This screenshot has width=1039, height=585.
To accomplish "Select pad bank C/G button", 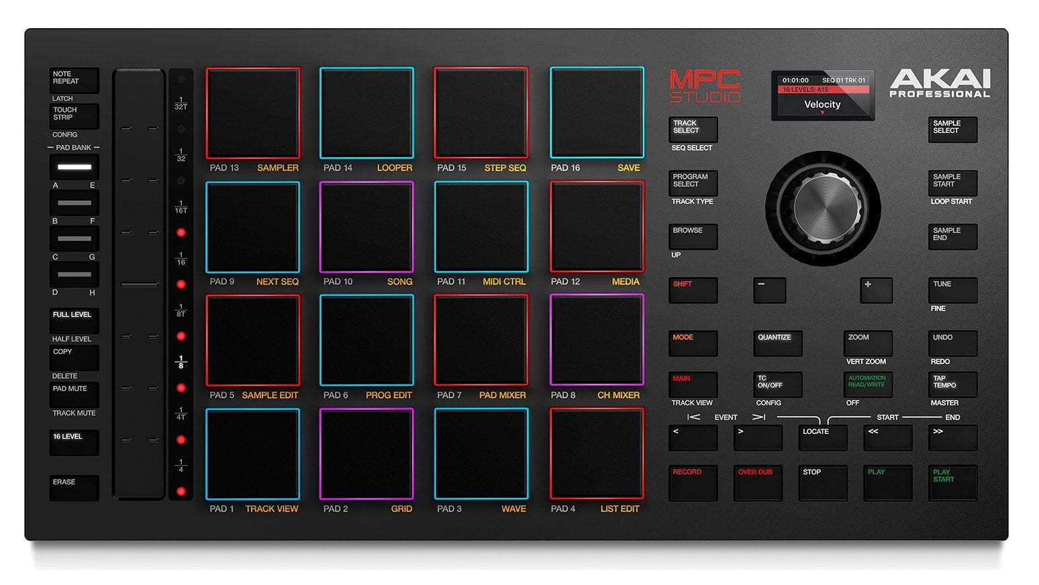I will coord(74,238).
